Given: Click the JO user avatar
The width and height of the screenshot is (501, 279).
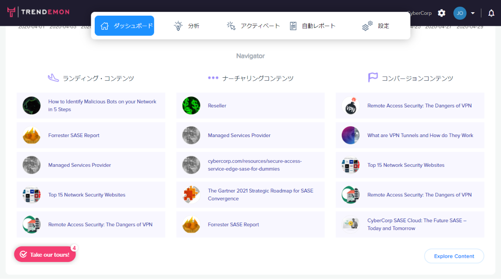Looking at the screenshot, I should [x=460, y=13].
